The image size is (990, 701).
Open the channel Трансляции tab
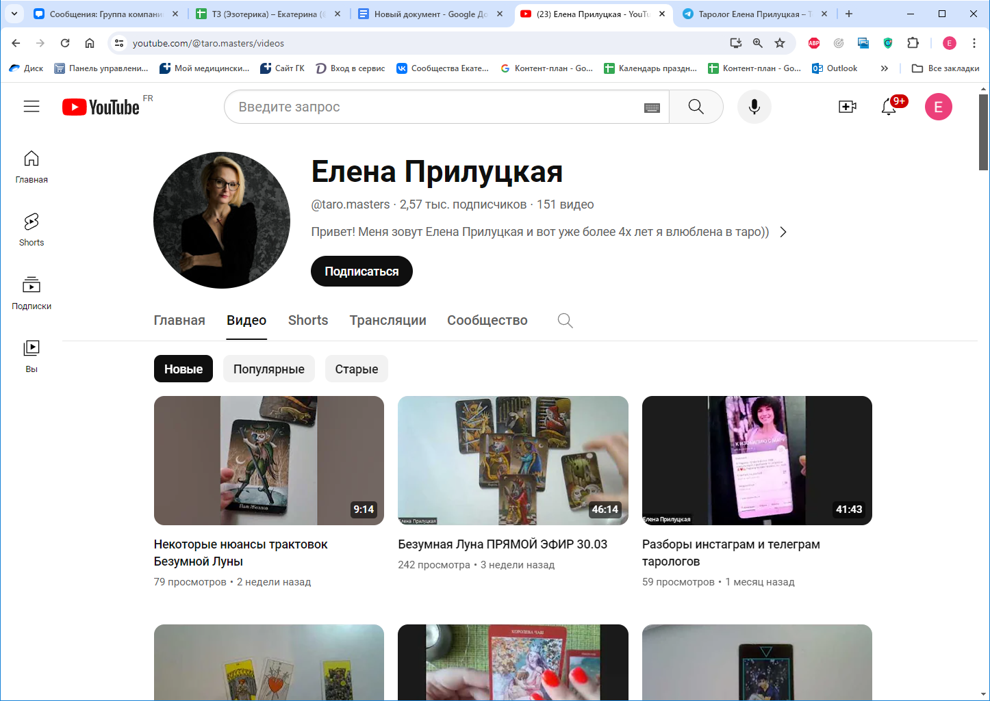[388, 320]
